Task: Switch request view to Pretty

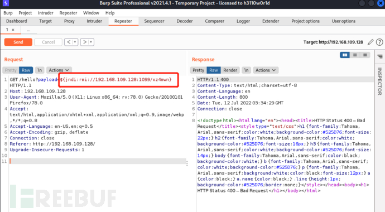Action: 11,70
